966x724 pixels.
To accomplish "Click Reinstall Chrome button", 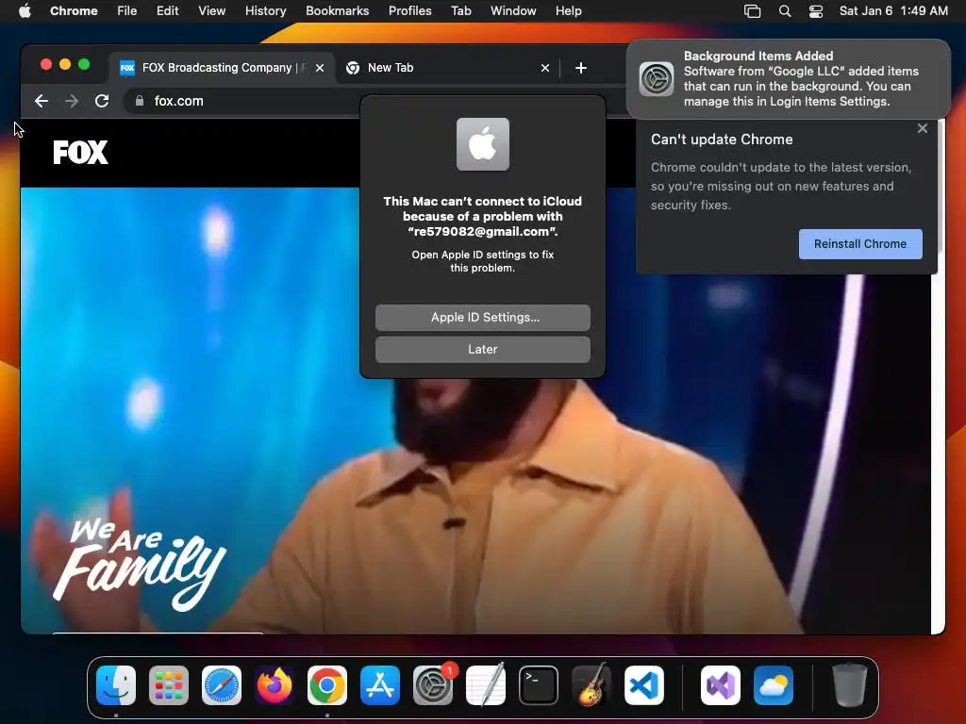I will pyautogui.click(x=860, y=244).
